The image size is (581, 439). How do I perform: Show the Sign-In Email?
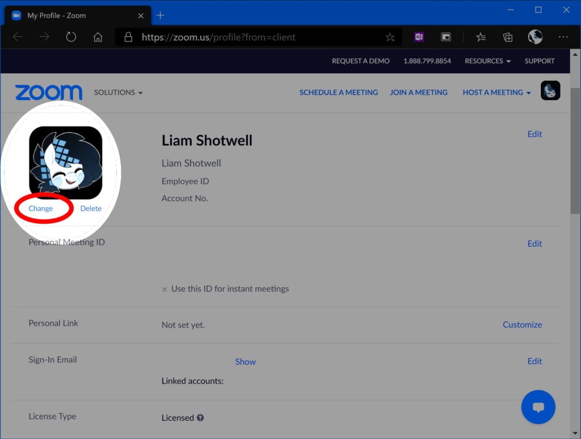[x=245, y=362]
